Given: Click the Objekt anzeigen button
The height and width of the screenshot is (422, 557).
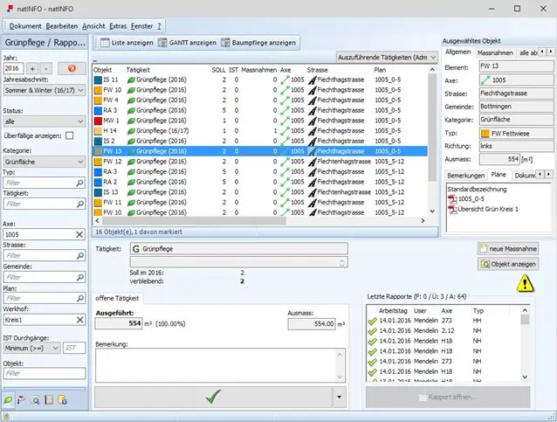Looking at the screenshot, I should coord(508,264).
